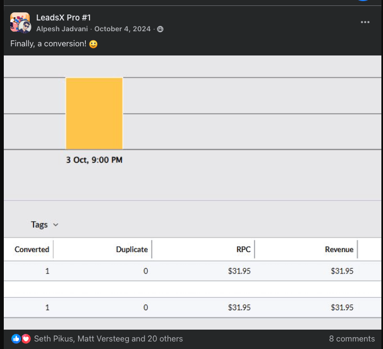Click the October 4, 2024 timestamp
The image size is (383, 349).
(122, 29)
